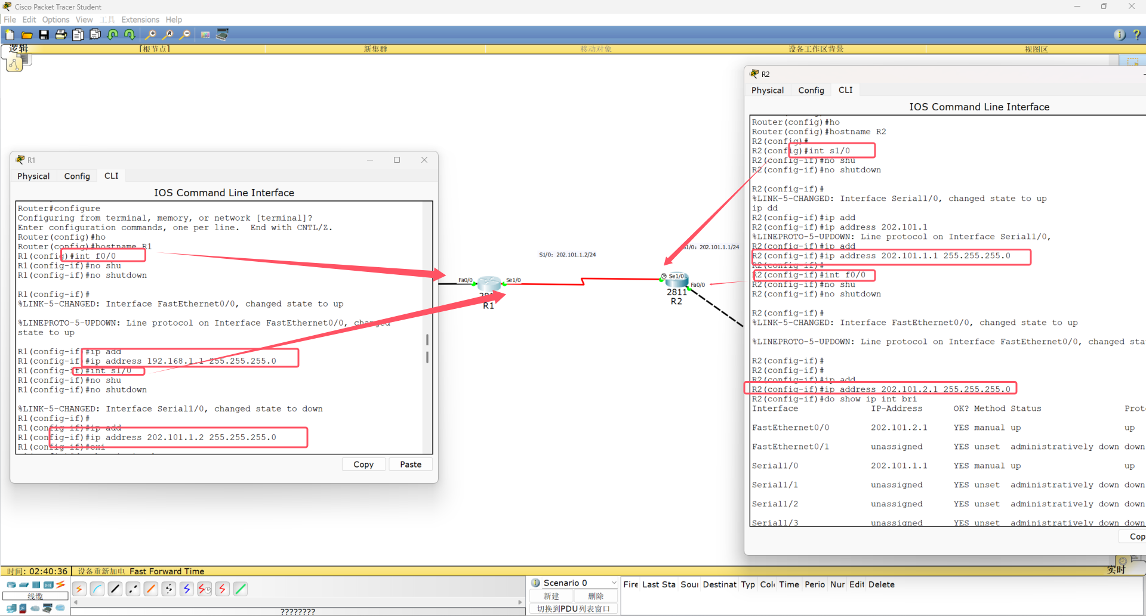
Task: Switch to Physical tab in R1 window
Action: 33,176
